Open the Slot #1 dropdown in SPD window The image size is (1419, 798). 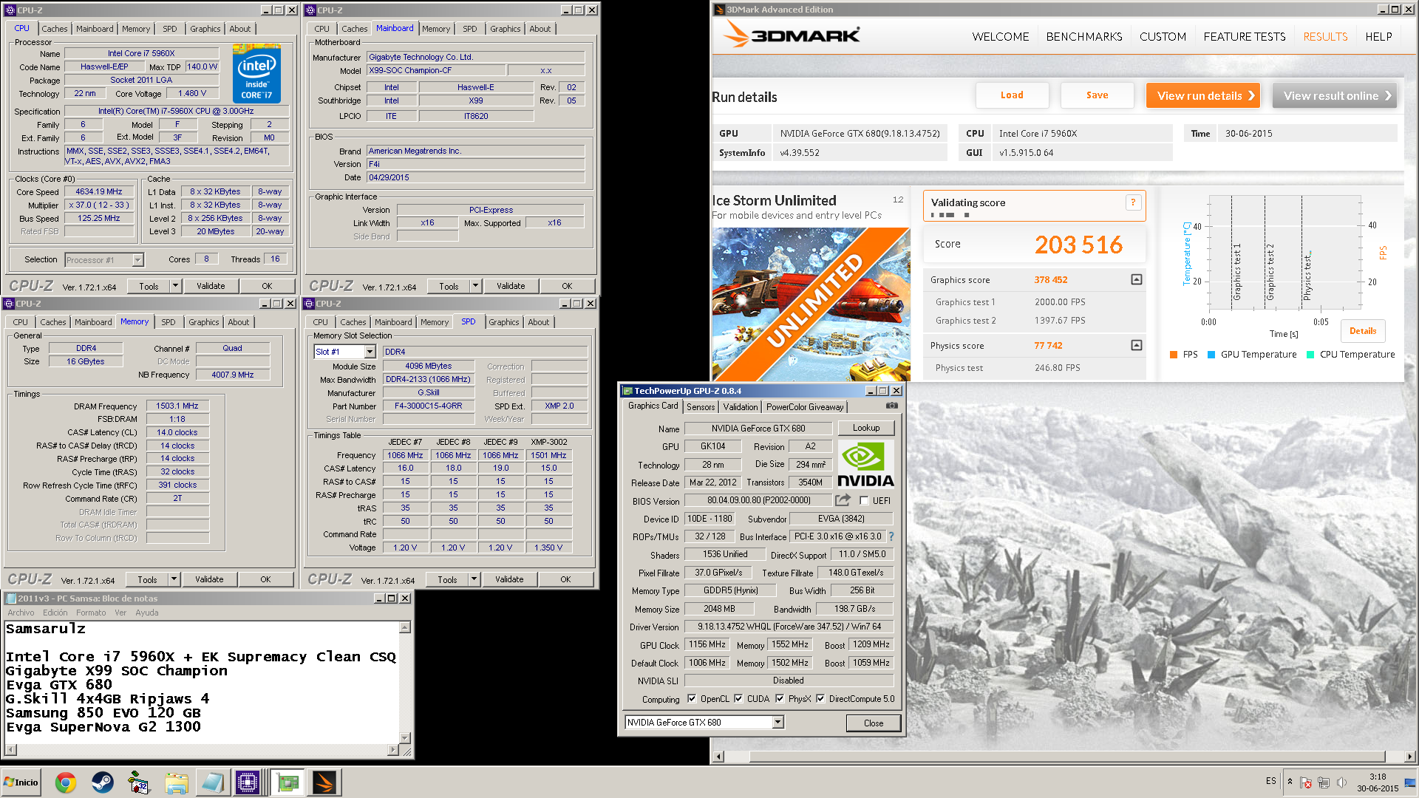(x=370, y=352)
